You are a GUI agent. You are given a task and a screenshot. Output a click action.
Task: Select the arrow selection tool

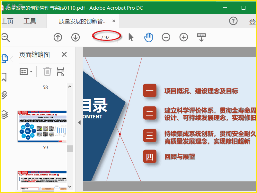[x=131, y=37]
